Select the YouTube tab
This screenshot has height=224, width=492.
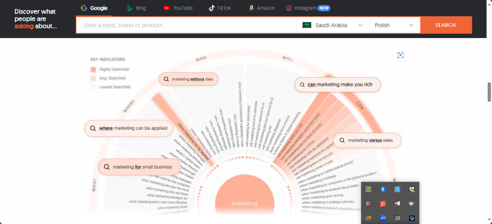(x=178, y=8)
